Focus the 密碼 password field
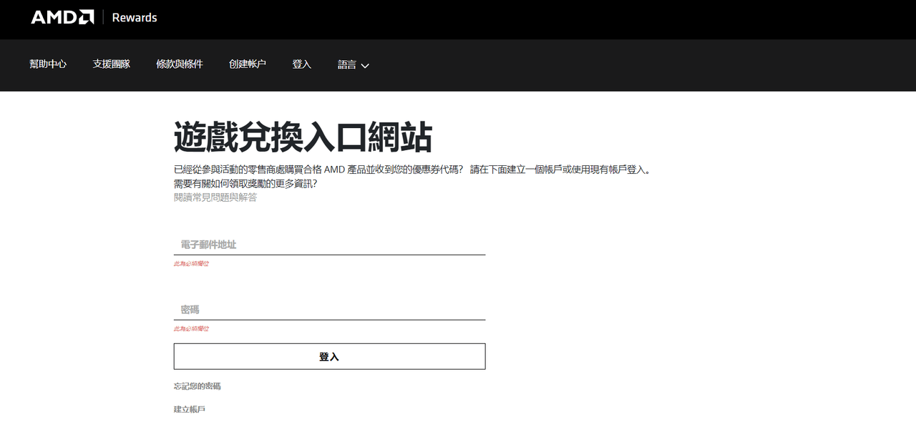Screen dimensions: 916x442 (329, 310)
